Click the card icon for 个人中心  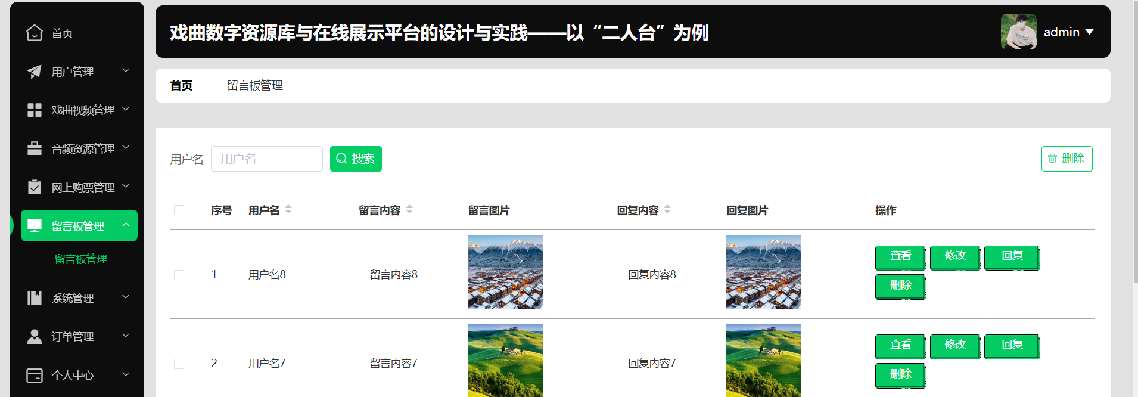click(x=35, y=375)
